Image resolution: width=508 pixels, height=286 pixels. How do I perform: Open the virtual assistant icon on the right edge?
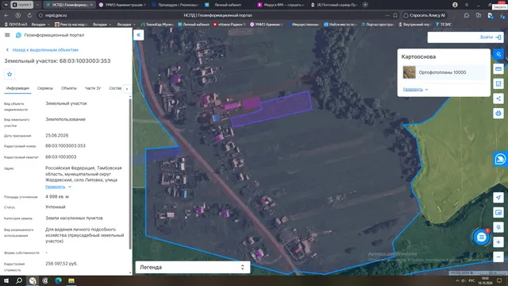click(500, 159)
